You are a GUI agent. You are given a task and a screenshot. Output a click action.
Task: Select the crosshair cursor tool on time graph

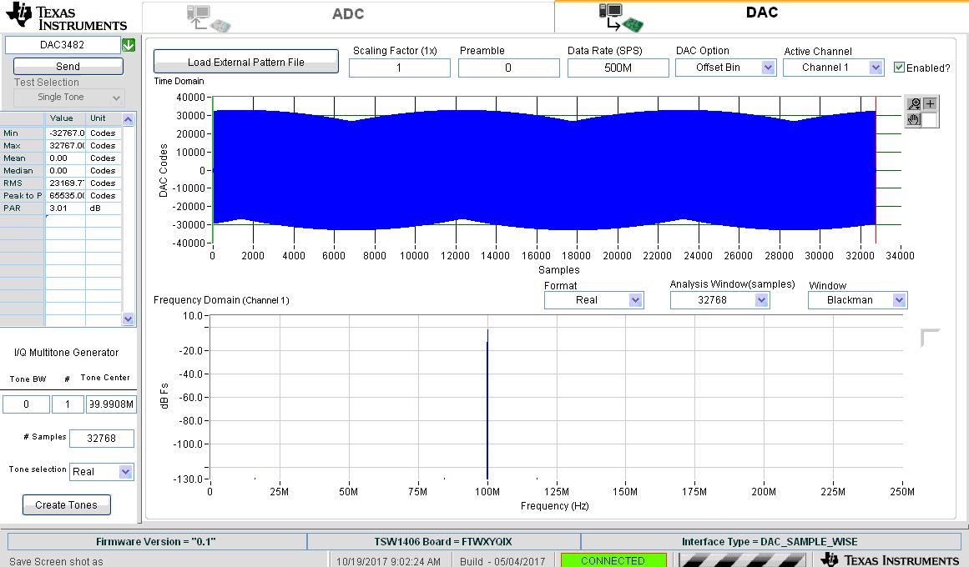pos(930,103)
